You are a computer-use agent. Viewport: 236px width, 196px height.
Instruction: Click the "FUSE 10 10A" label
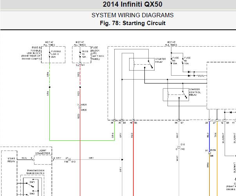pos(85,54)
